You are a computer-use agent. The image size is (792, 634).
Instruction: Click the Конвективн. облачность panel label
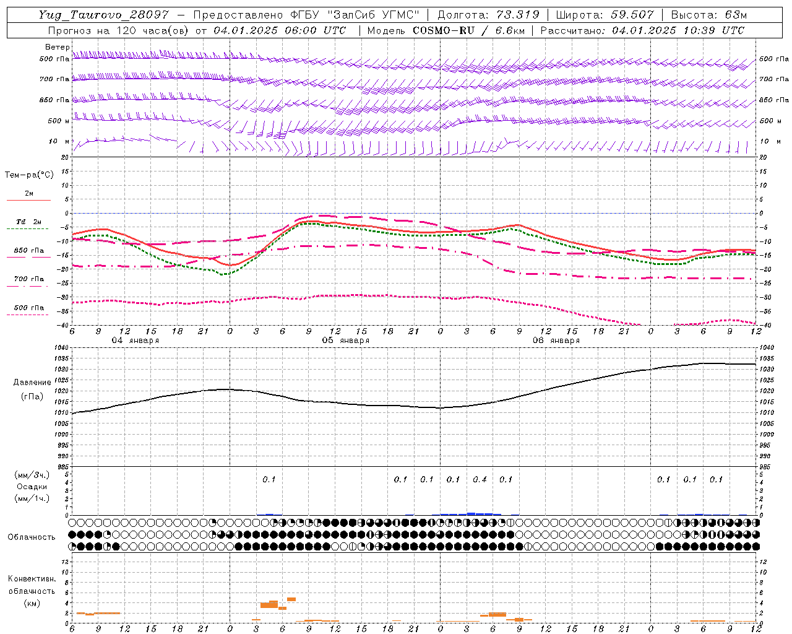click(32, 585)
